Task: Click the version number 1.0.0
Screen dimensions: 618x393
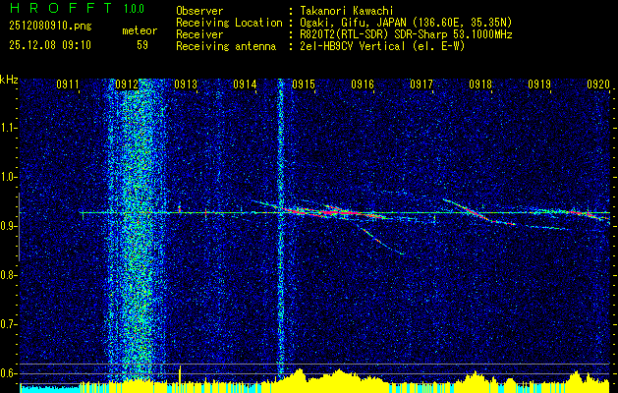Action: [x=134, y=9]
